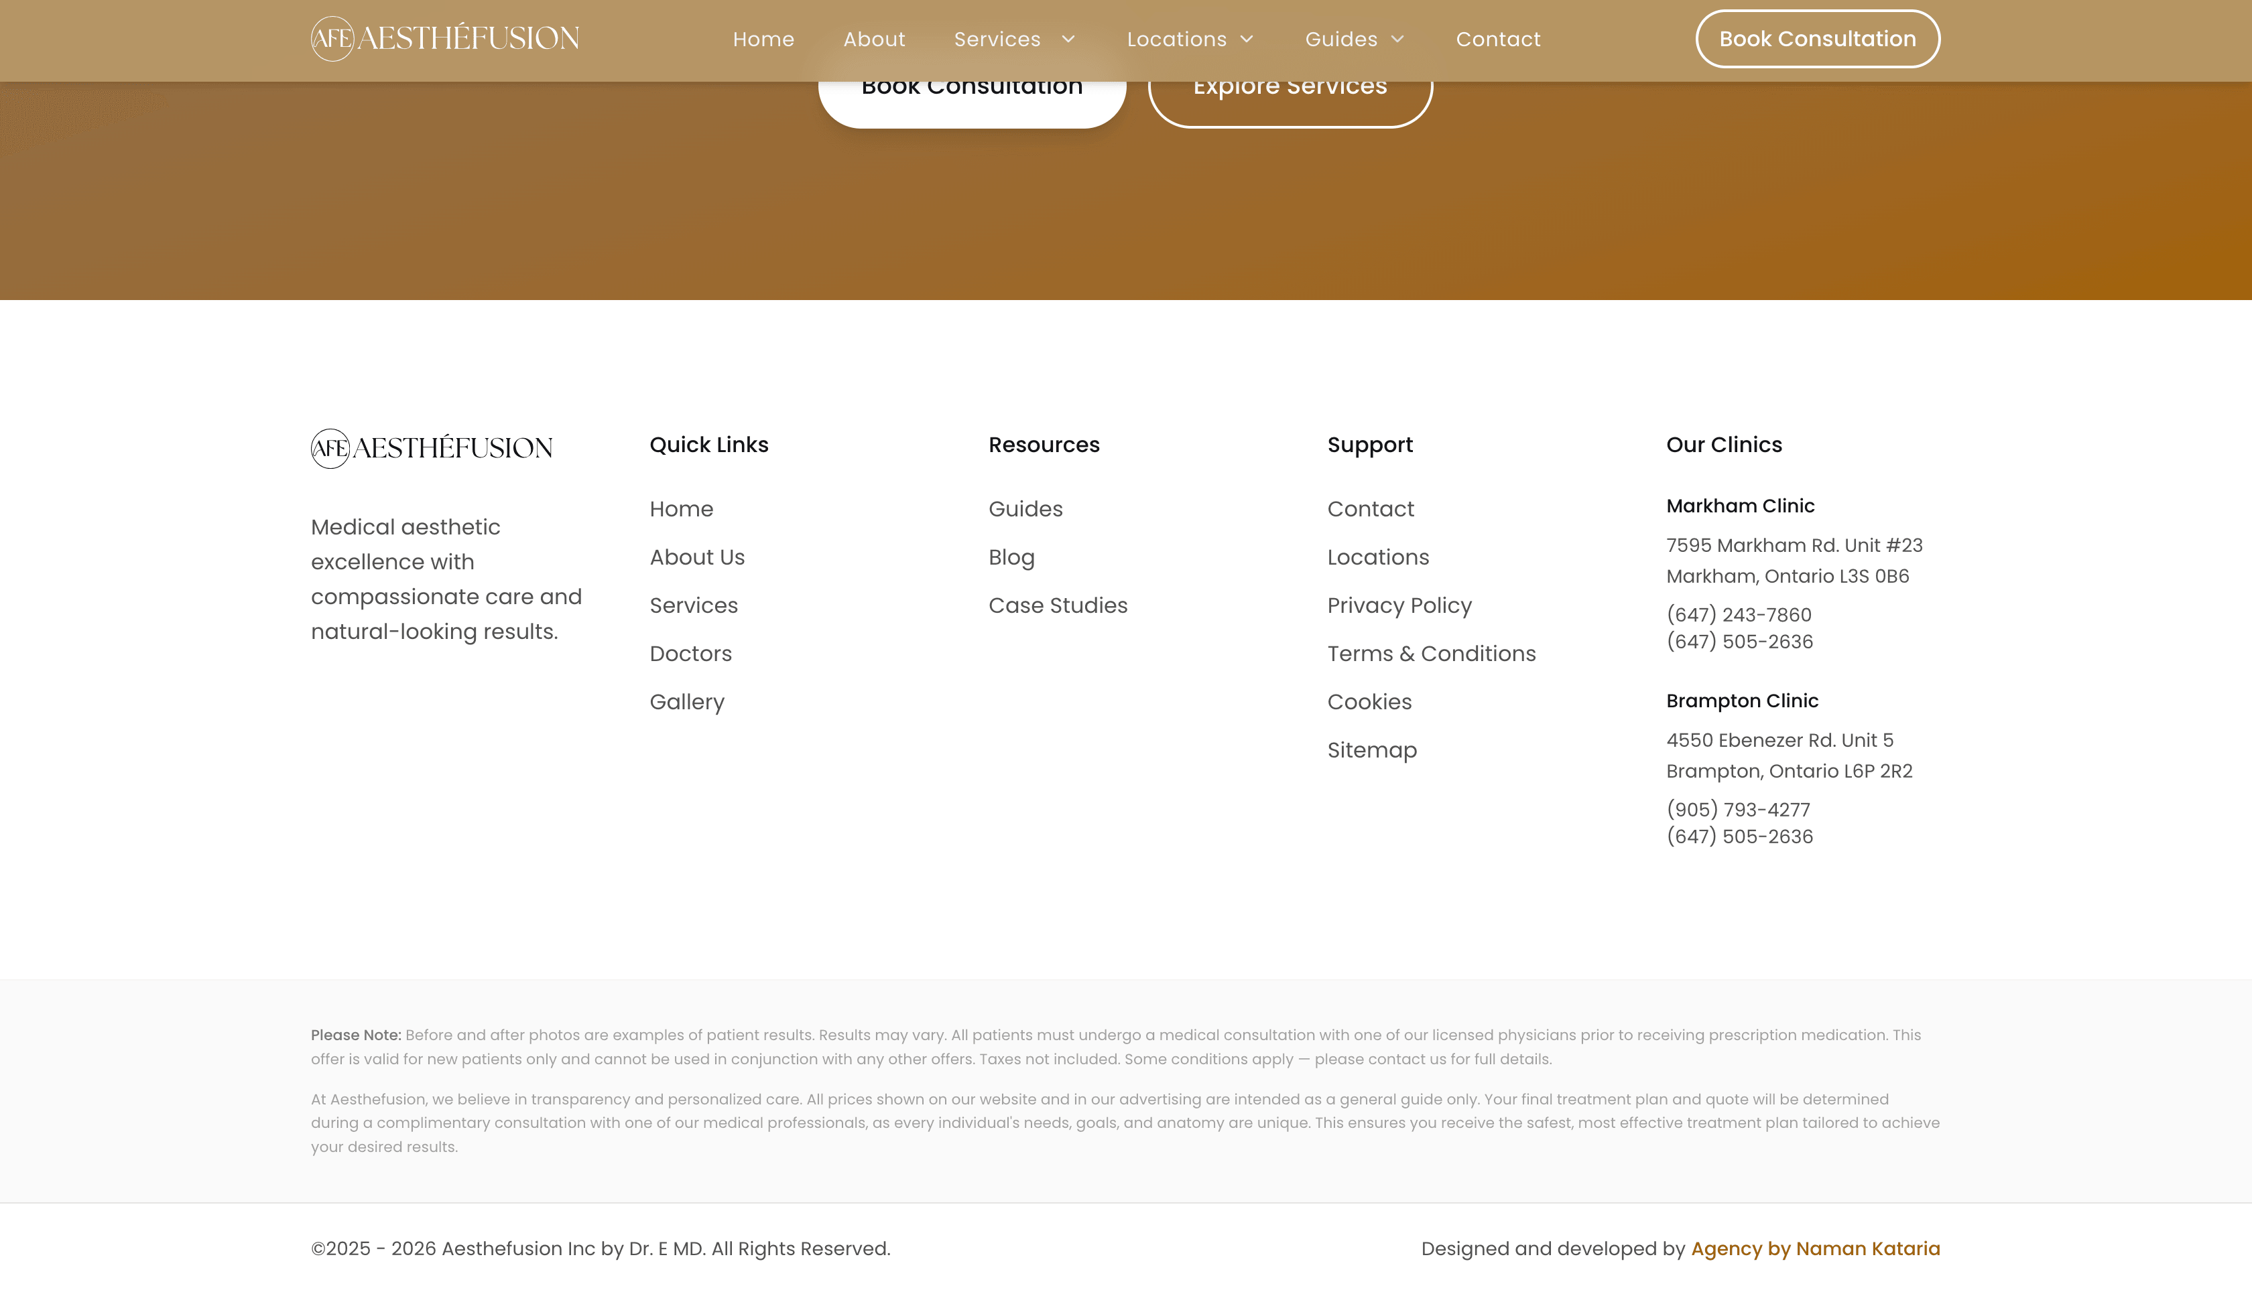The image size is (2252, 1294).
Task: Open Contact under Support
Action: tap(1370, 509)
